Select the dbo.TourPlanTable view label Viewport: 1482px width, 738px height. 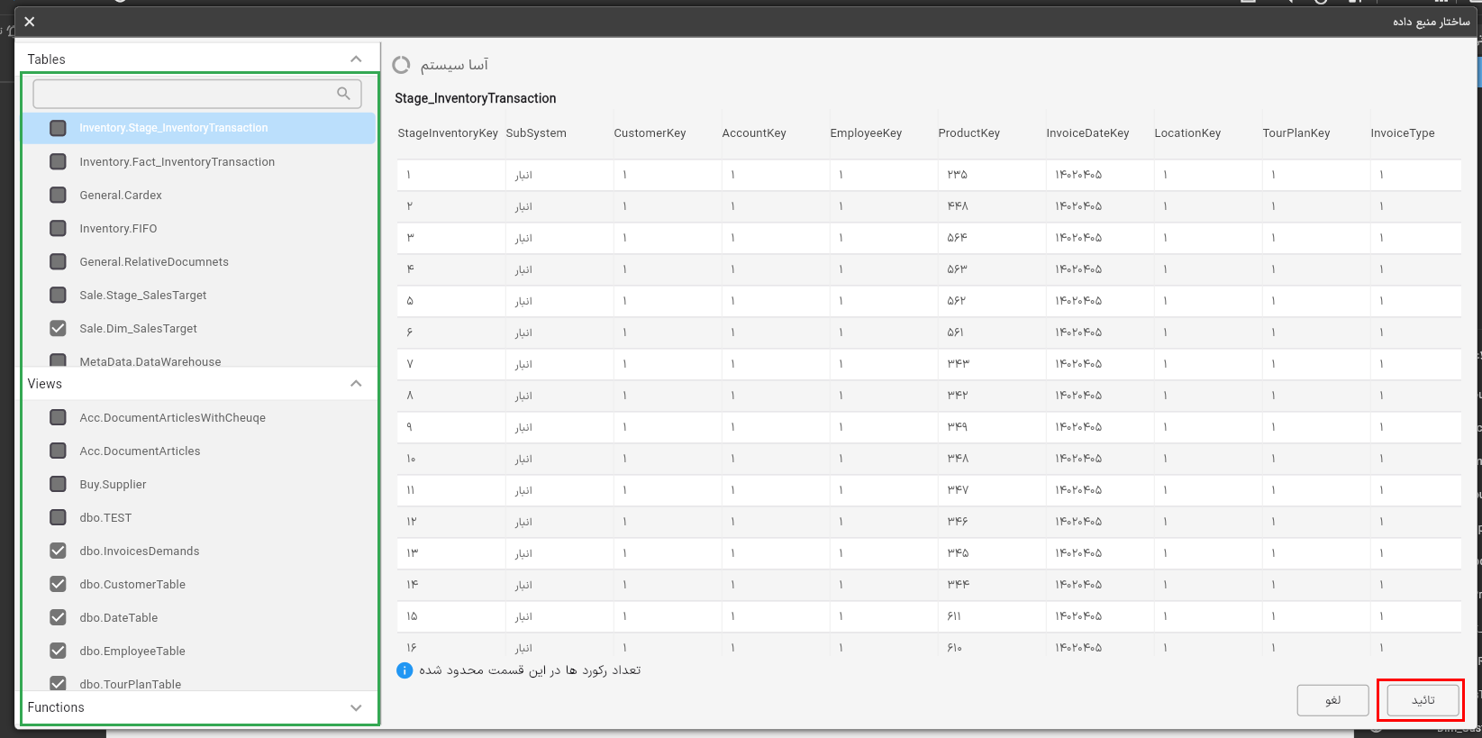coord(130,684)
